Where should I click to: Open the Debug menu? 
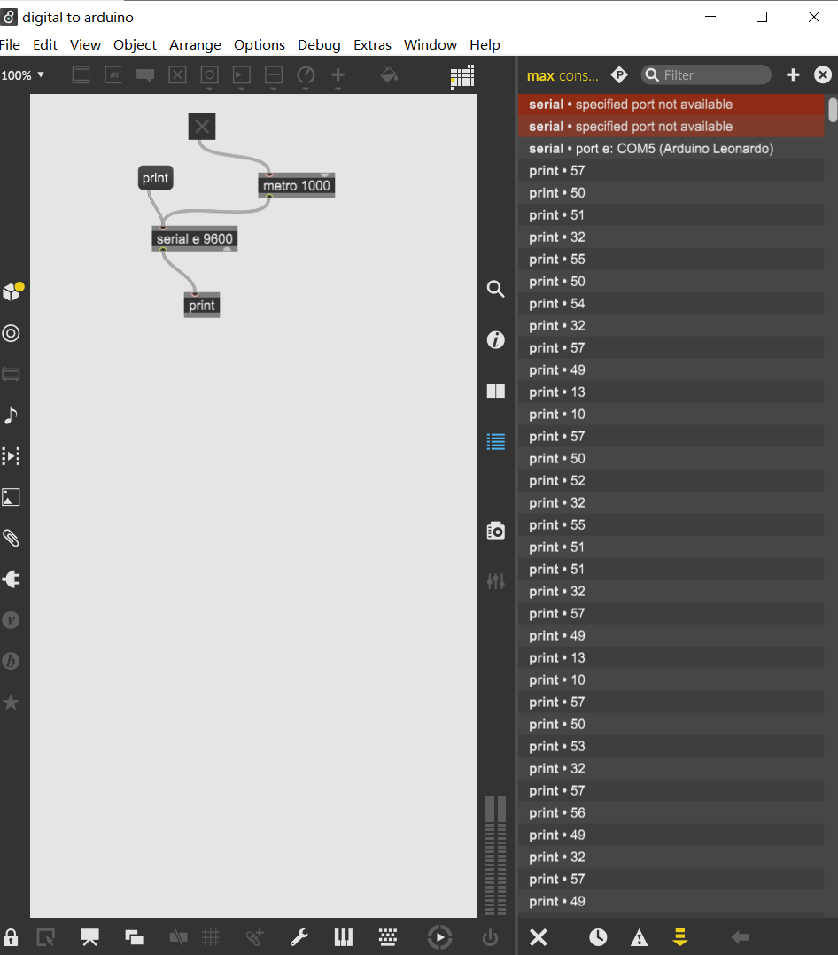[x=319, y=45]
